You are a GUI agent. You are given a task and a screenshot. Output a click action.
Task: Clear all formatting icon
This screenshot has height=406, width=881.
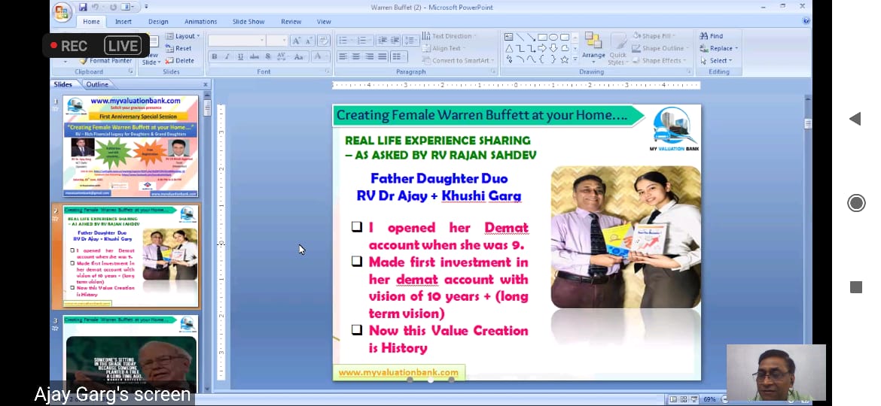coord(324,41)
